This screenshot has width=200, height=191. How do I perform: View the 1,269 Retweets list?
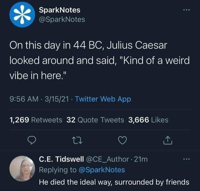coord(37,120)
